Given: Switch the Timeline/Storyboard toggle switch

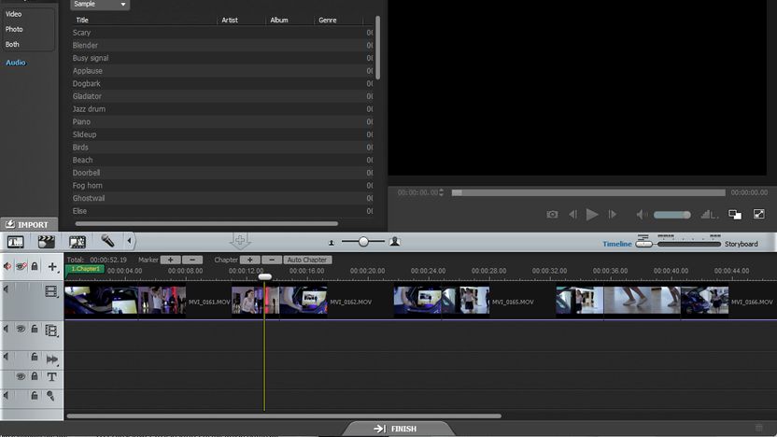Looking at the screenshot, I should click(643, 244).
